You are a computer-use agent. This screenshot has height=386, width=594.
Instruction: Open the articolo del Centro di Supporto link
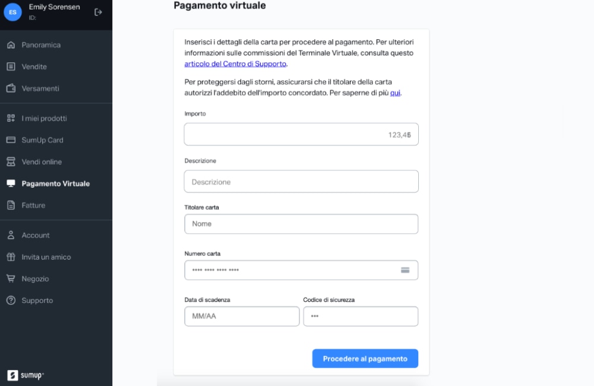(235, 64)
